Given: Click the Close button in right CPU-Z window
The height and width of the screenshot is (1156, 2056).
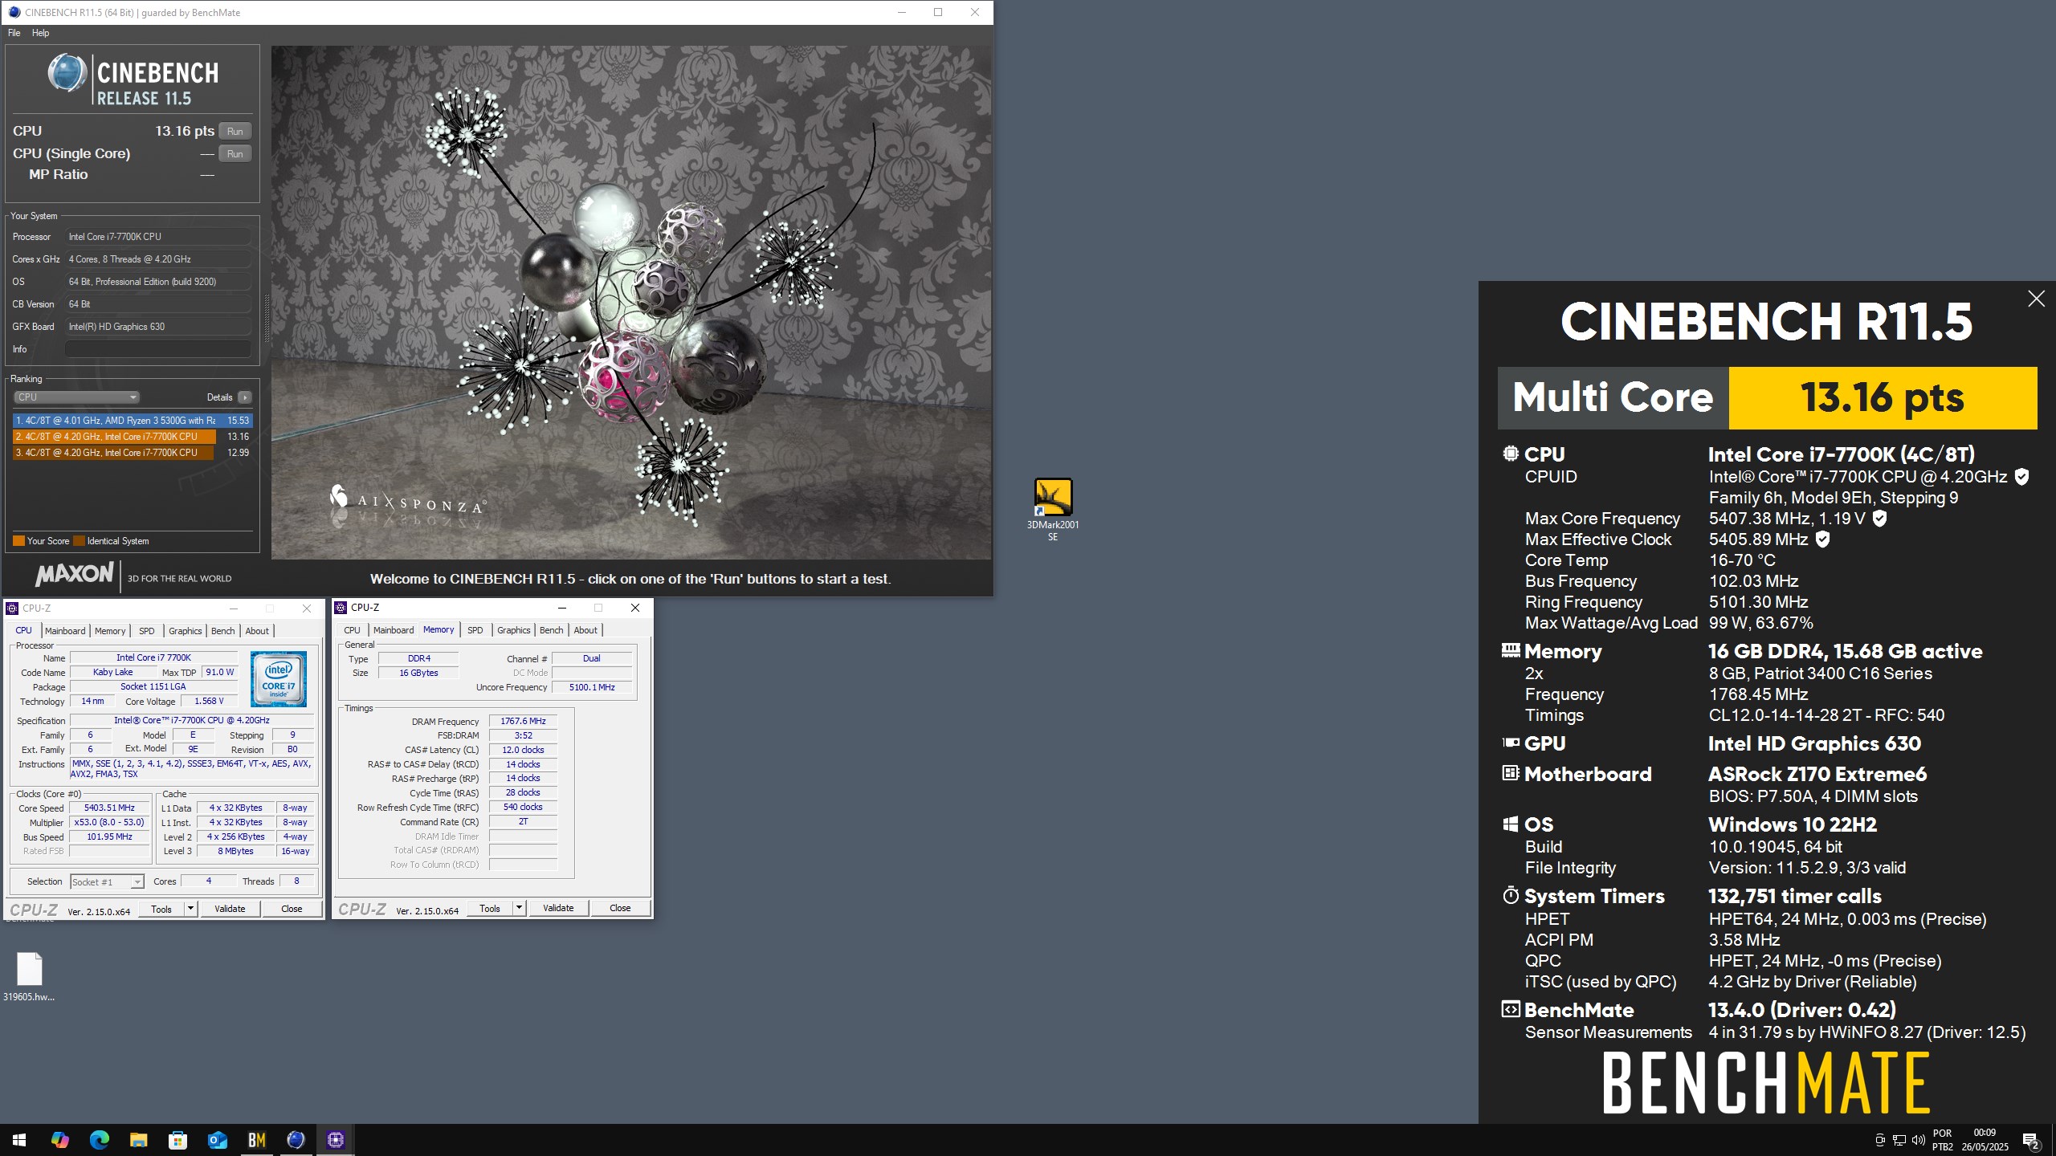Looking at the screenshot, I should coord(620,908).
